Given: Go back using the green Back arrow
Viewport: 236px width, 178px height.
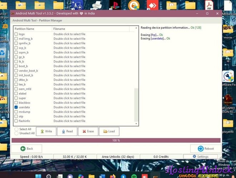Looking at the screenshot, I should (x=26, y=148).
